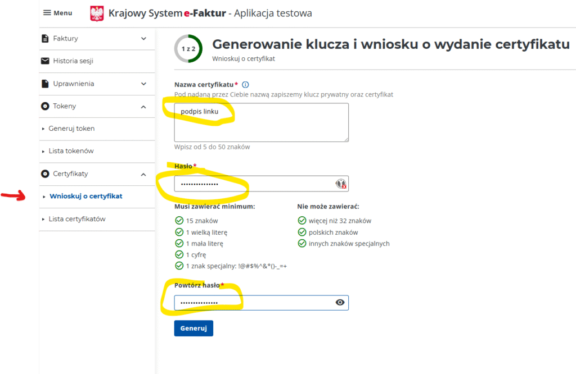
Task: Collapse the Certyfikaty section chevron
Action: coord(143,174)
